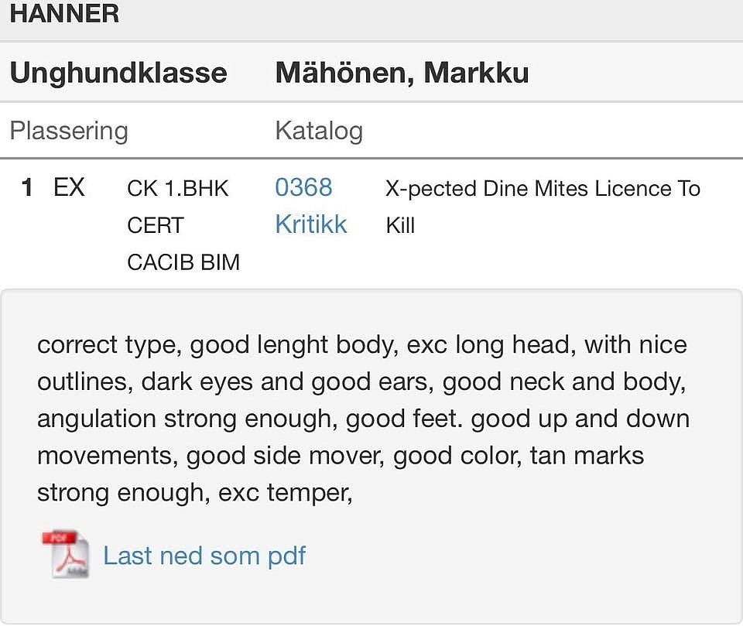This screenshot has width=743, height=626.
Task: Click the Kritikk link
Action: [x=311, y=224]
